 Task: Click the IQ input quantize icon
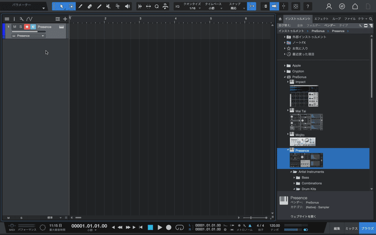click(178, 7)
